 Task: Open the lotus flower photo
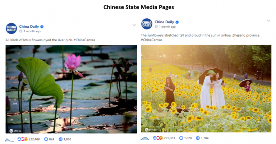[71, 89]
